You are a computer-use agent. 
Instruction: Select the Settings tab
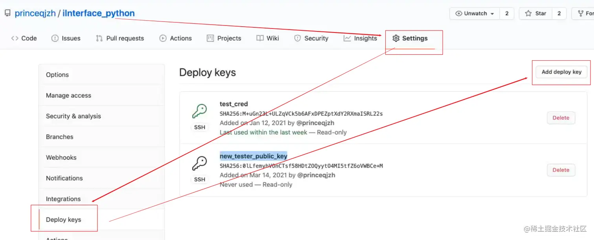point(410,38)
